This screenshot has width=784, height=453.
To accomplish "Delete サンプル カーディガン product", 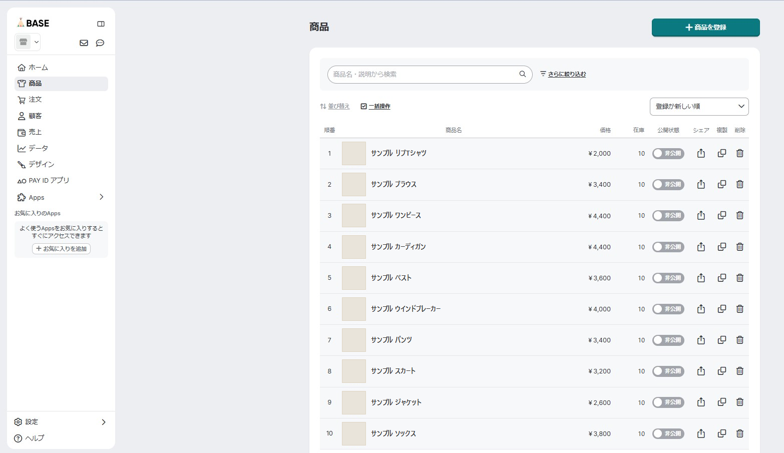I will [740, 247].
